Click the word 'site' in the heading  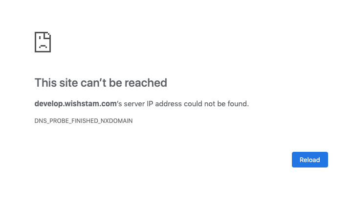tap(68, 83)
